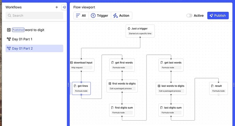Click the Published badge
This screenshot has height=126, width=235.
[x=18, y=30]
